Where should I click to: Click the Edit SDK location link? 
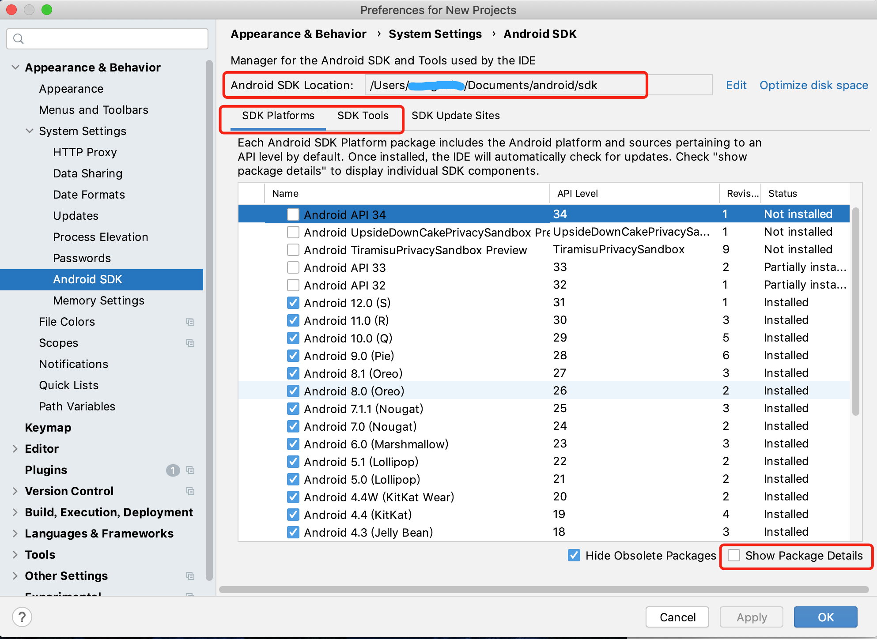(x=736, y=85)
